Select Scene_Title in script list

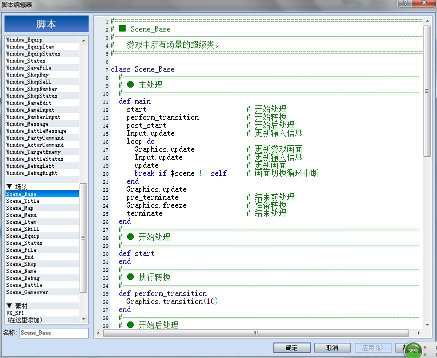43,201
